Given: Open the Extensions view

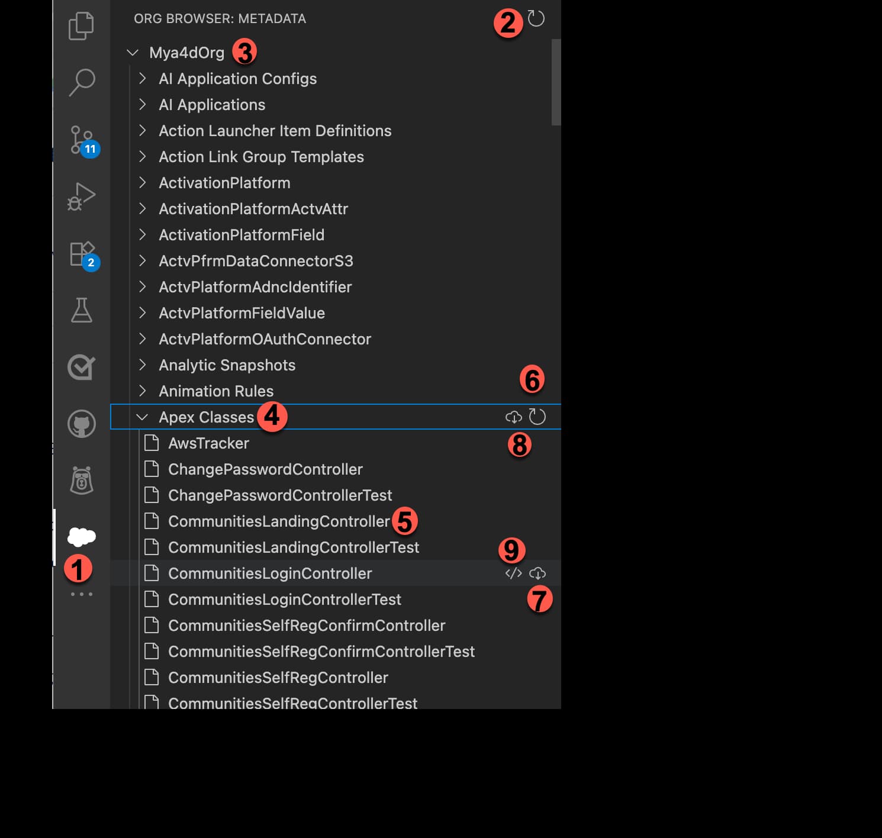Looking at the screenshot, I should coord(82,254).
